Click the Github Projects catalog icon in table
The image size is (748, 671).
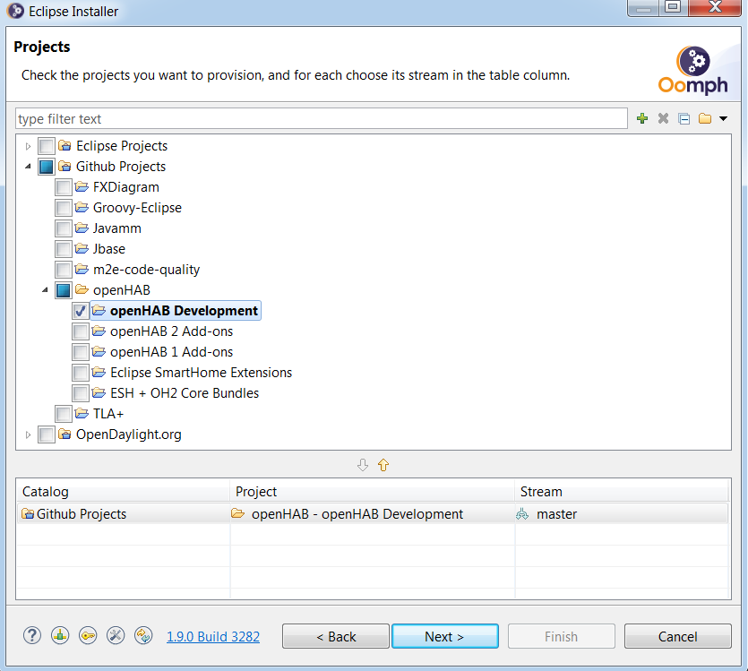[28, 513]
